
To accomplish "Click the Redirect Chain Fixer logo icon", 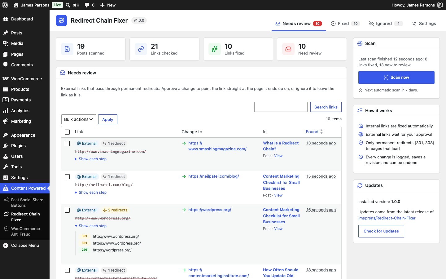I will [x=61, y=20].
